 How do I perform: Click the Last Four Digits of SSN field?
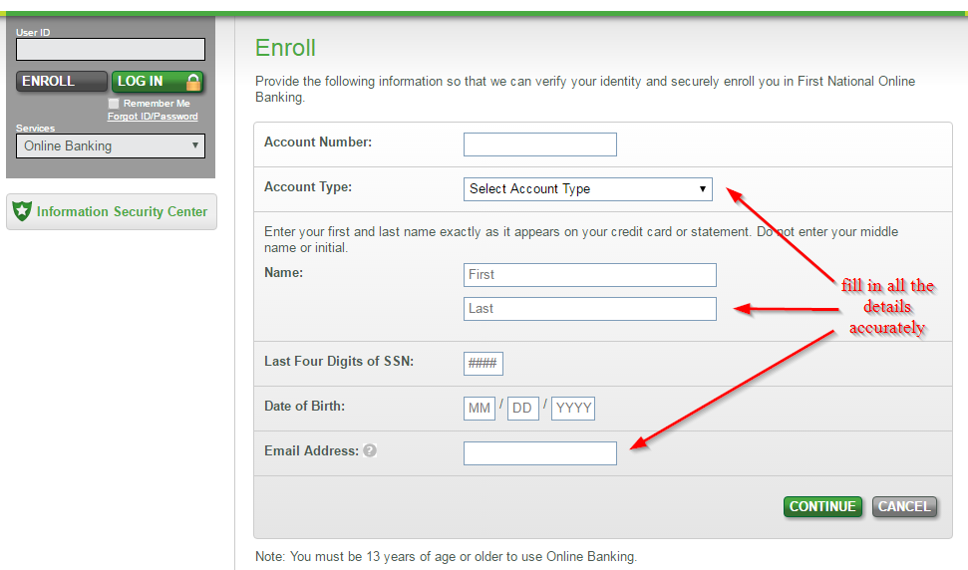[484, 364]
